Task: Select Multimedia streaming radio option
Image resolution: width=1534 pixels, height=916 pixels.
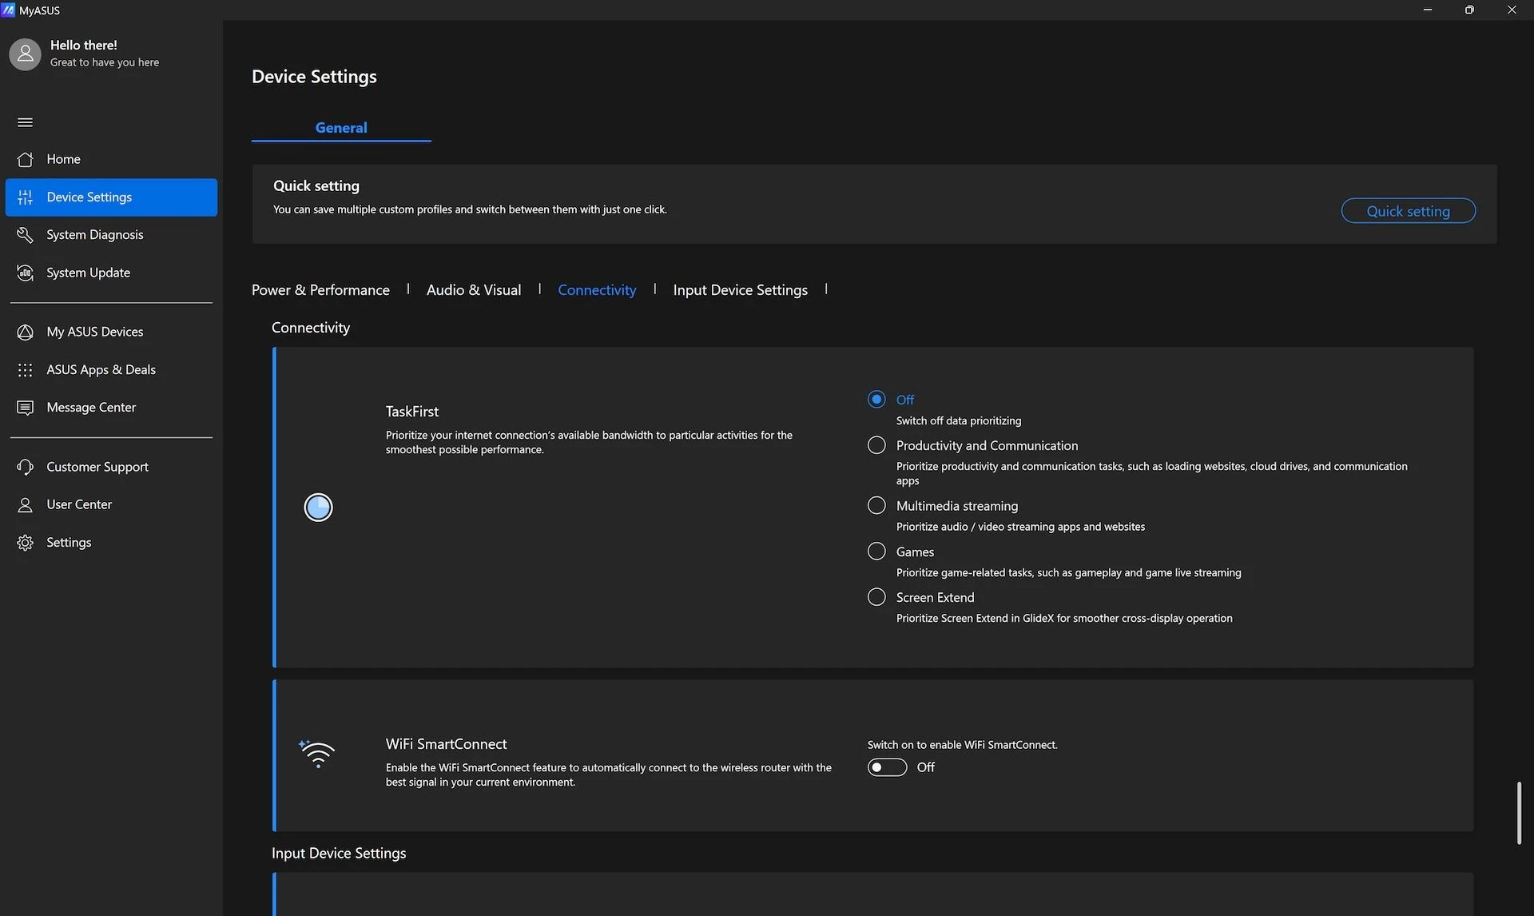Action: click(876, 505)
